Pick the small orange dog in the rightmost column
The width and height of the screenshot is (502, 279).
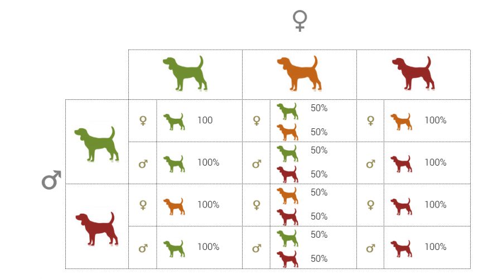[x=401, y=121]
